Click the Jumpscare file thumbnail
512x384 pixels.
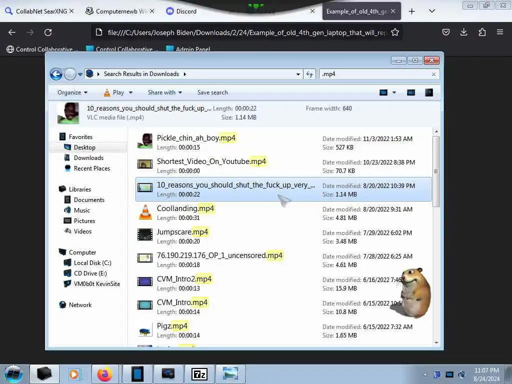click(x=145, y=234)
